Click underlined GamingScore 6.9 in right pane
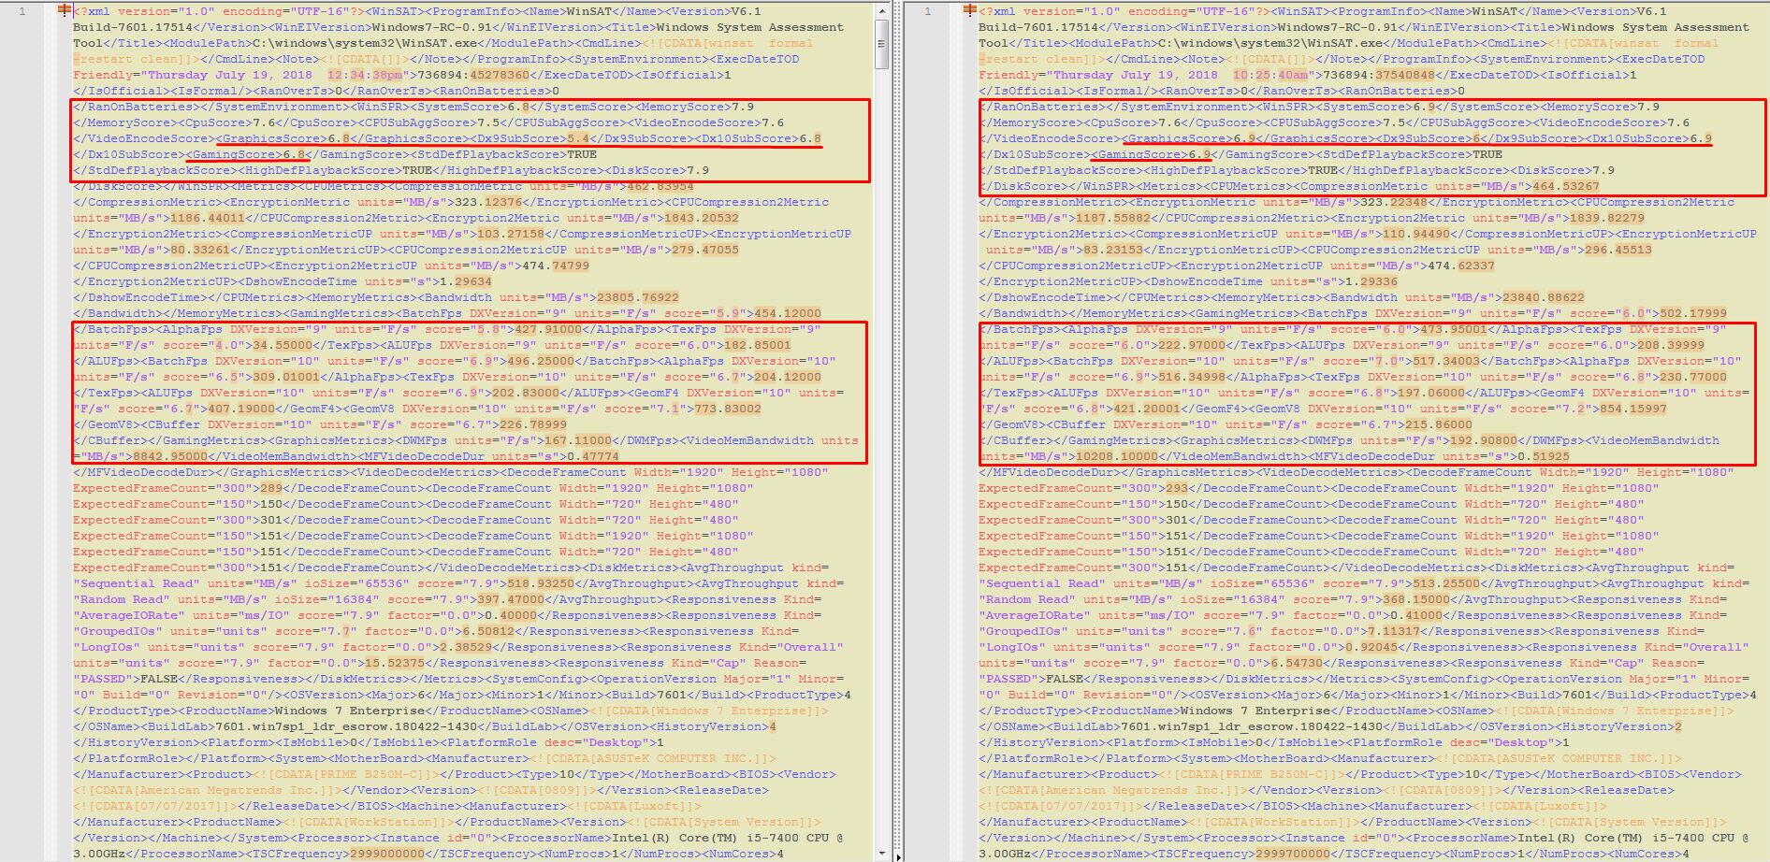The image size is (1770, 862). 1153,154
